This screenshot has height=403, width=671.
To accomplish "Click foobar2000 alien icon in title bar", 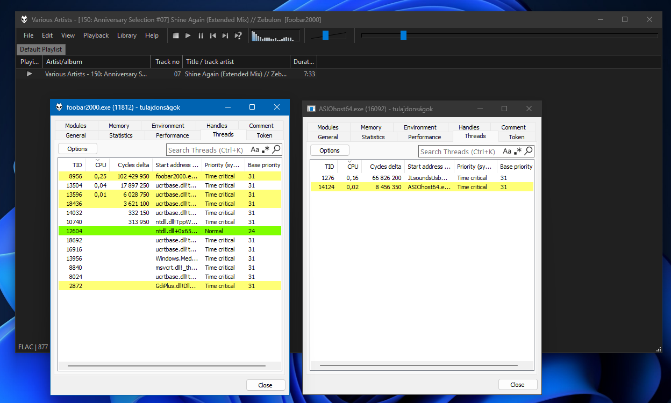I will click(x=24, y=19).
